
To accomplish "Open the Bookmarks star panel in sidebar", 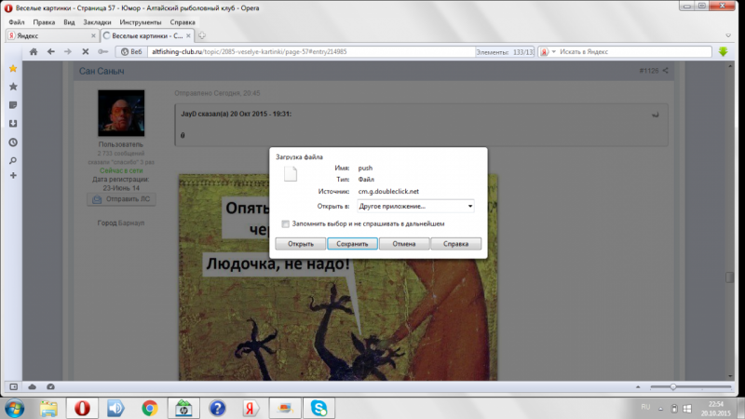I will tap(13, 69).
